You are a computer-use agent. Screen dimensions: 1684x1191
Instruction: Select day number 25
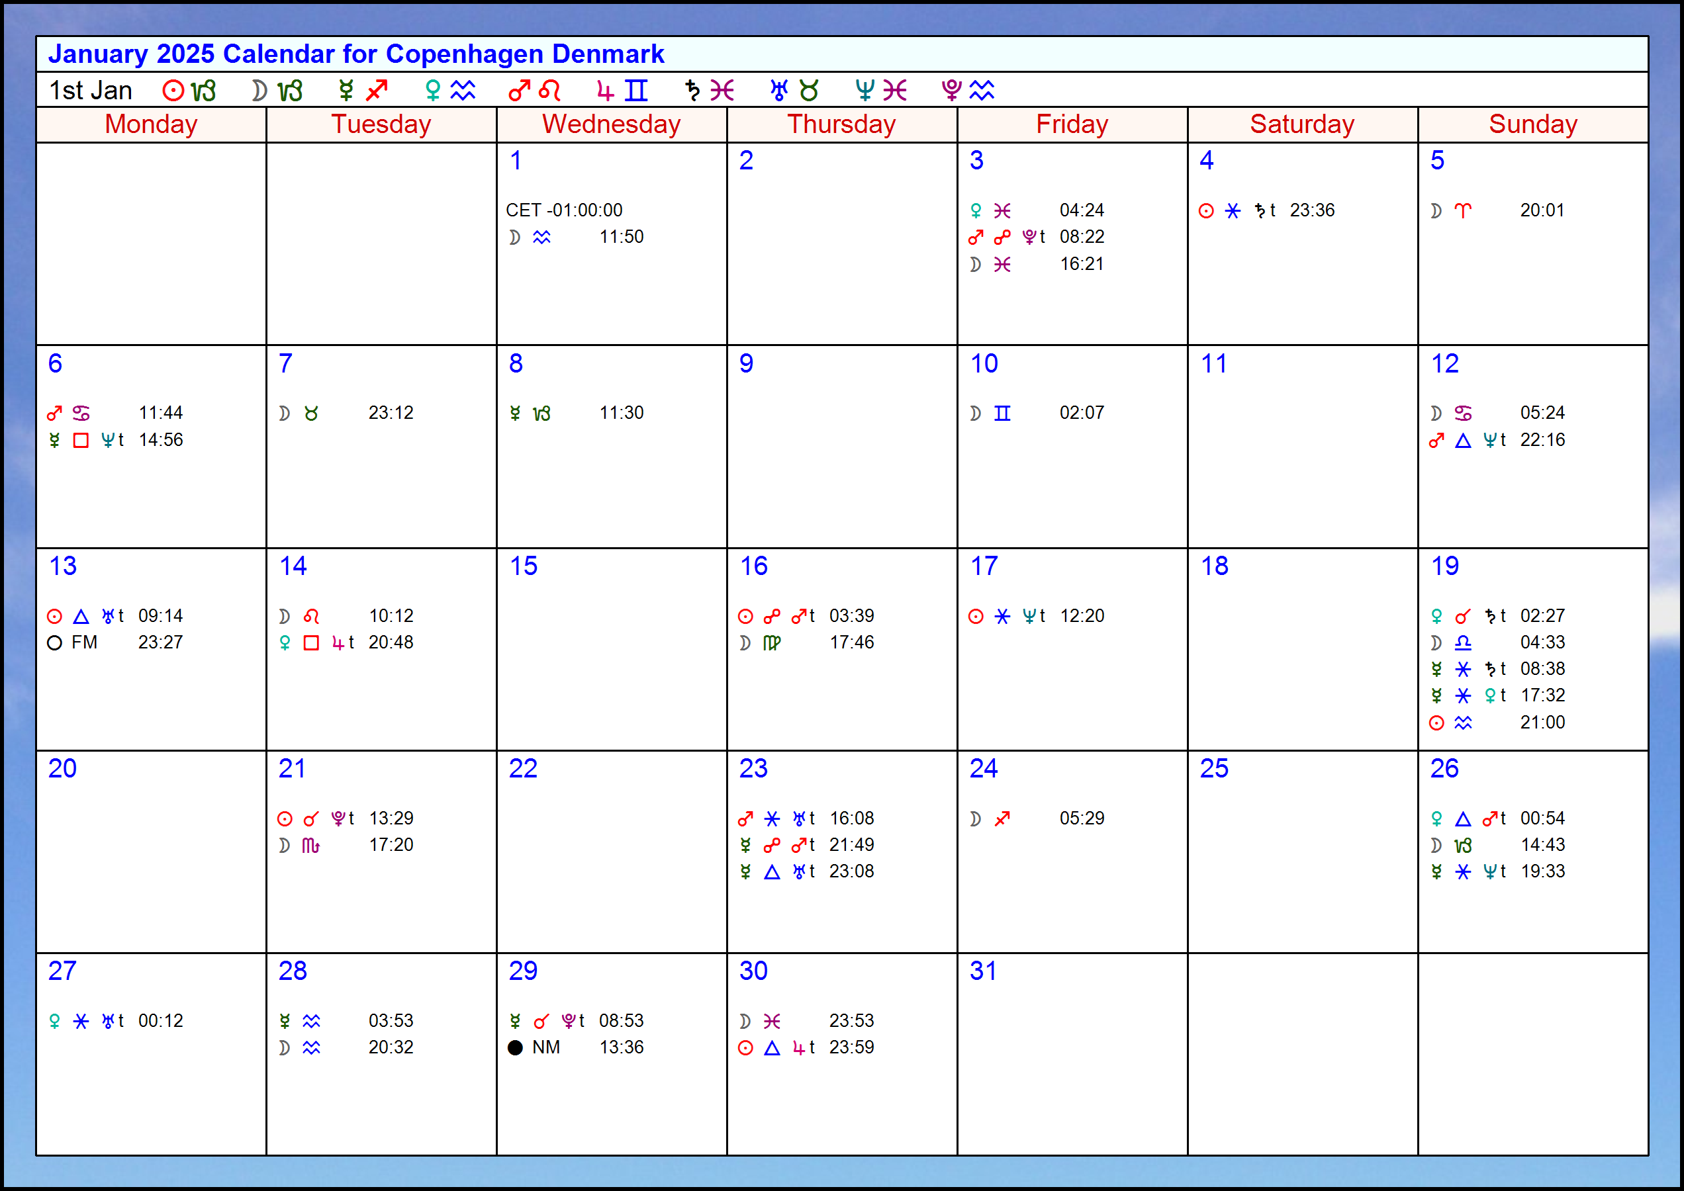coord(1215,769)
